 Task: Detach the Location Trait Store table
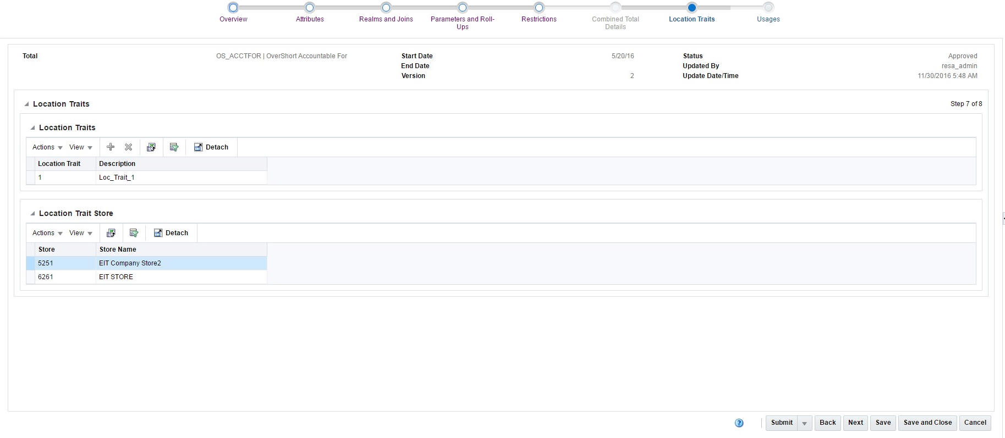click(171, 233)
